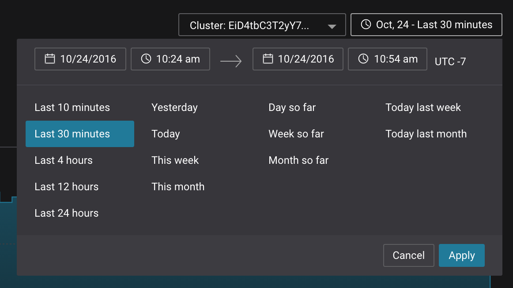Open the Oct, 24 - Last 30 minutes picker
Screen dimensions: 513x288
[x=426, y=25]
